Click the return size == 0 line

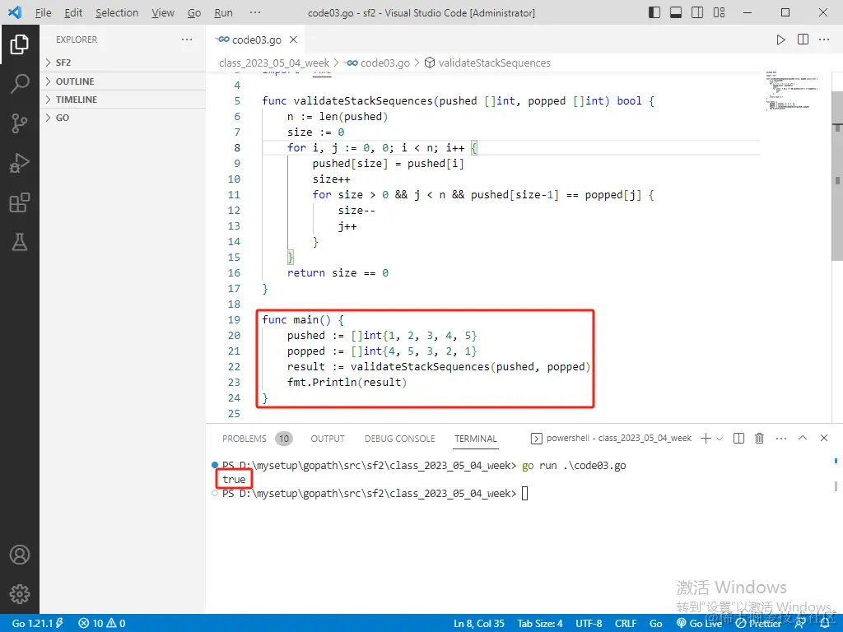pos(338,273)
